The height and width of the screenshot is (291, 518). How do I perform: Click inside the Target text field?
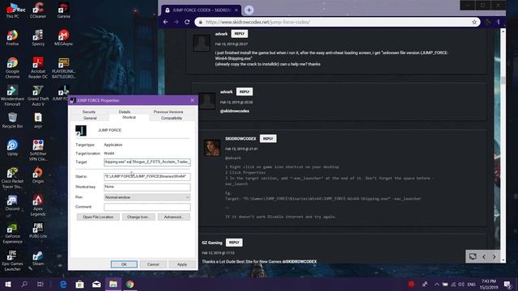147,162
